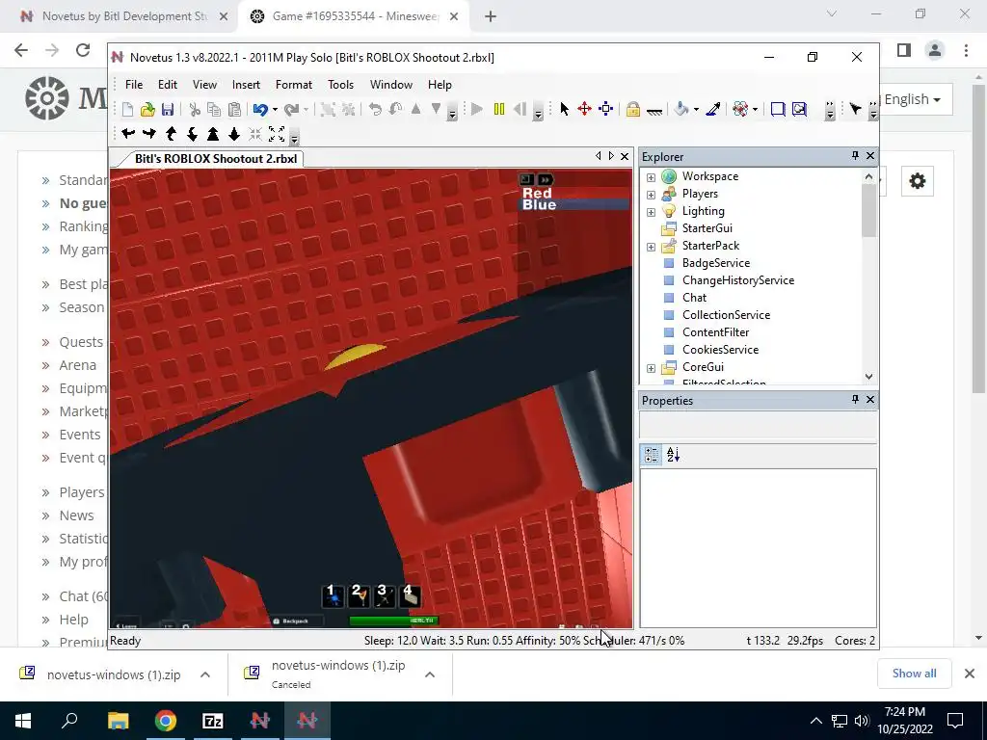987x740 pixels.
Task: Click the Play arrow icon in the toolbar
Action: 477,110
